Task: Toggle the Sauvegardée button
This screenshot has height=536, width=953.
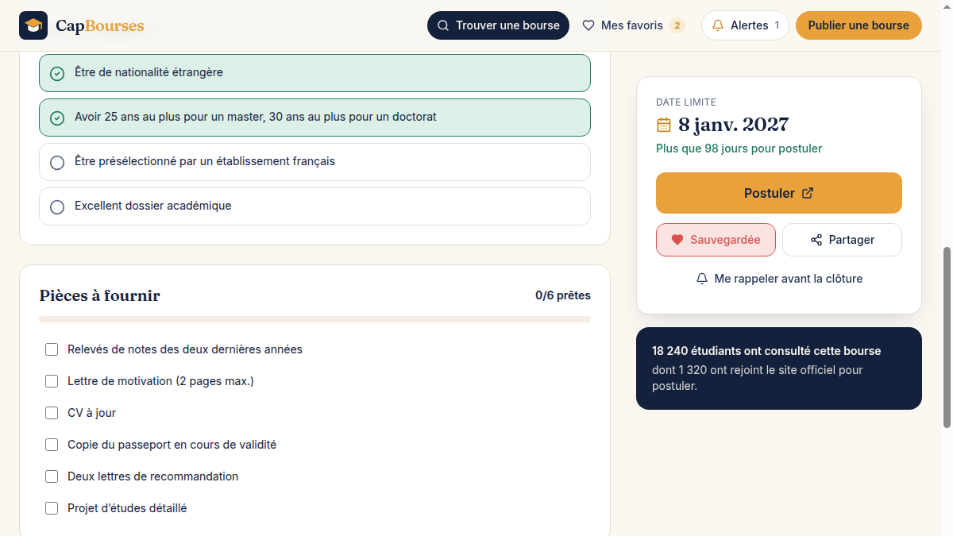Action: pos(716,240)
